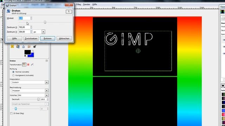
Task: Click the active brush circle icon
Action: [223, 86]
